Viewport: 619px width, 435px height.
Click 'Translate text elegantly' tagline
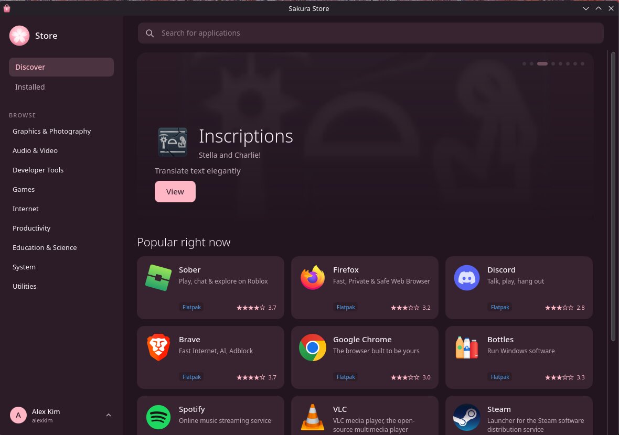click(x=197, y=171)
